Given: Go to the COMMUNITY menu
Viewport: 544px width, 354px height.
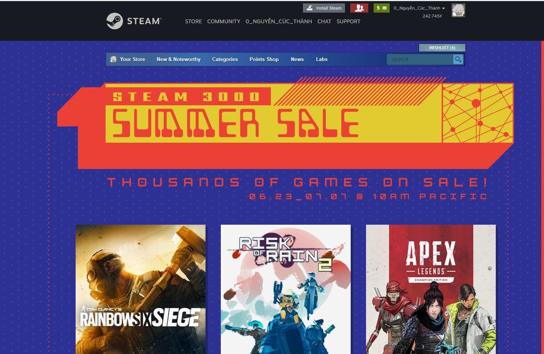Looking at the screenshot, I should [x=223, y=21].
